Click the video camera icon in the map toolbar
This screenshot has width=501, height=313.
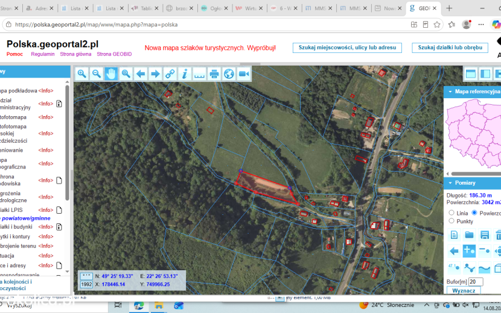pos(244,74)
